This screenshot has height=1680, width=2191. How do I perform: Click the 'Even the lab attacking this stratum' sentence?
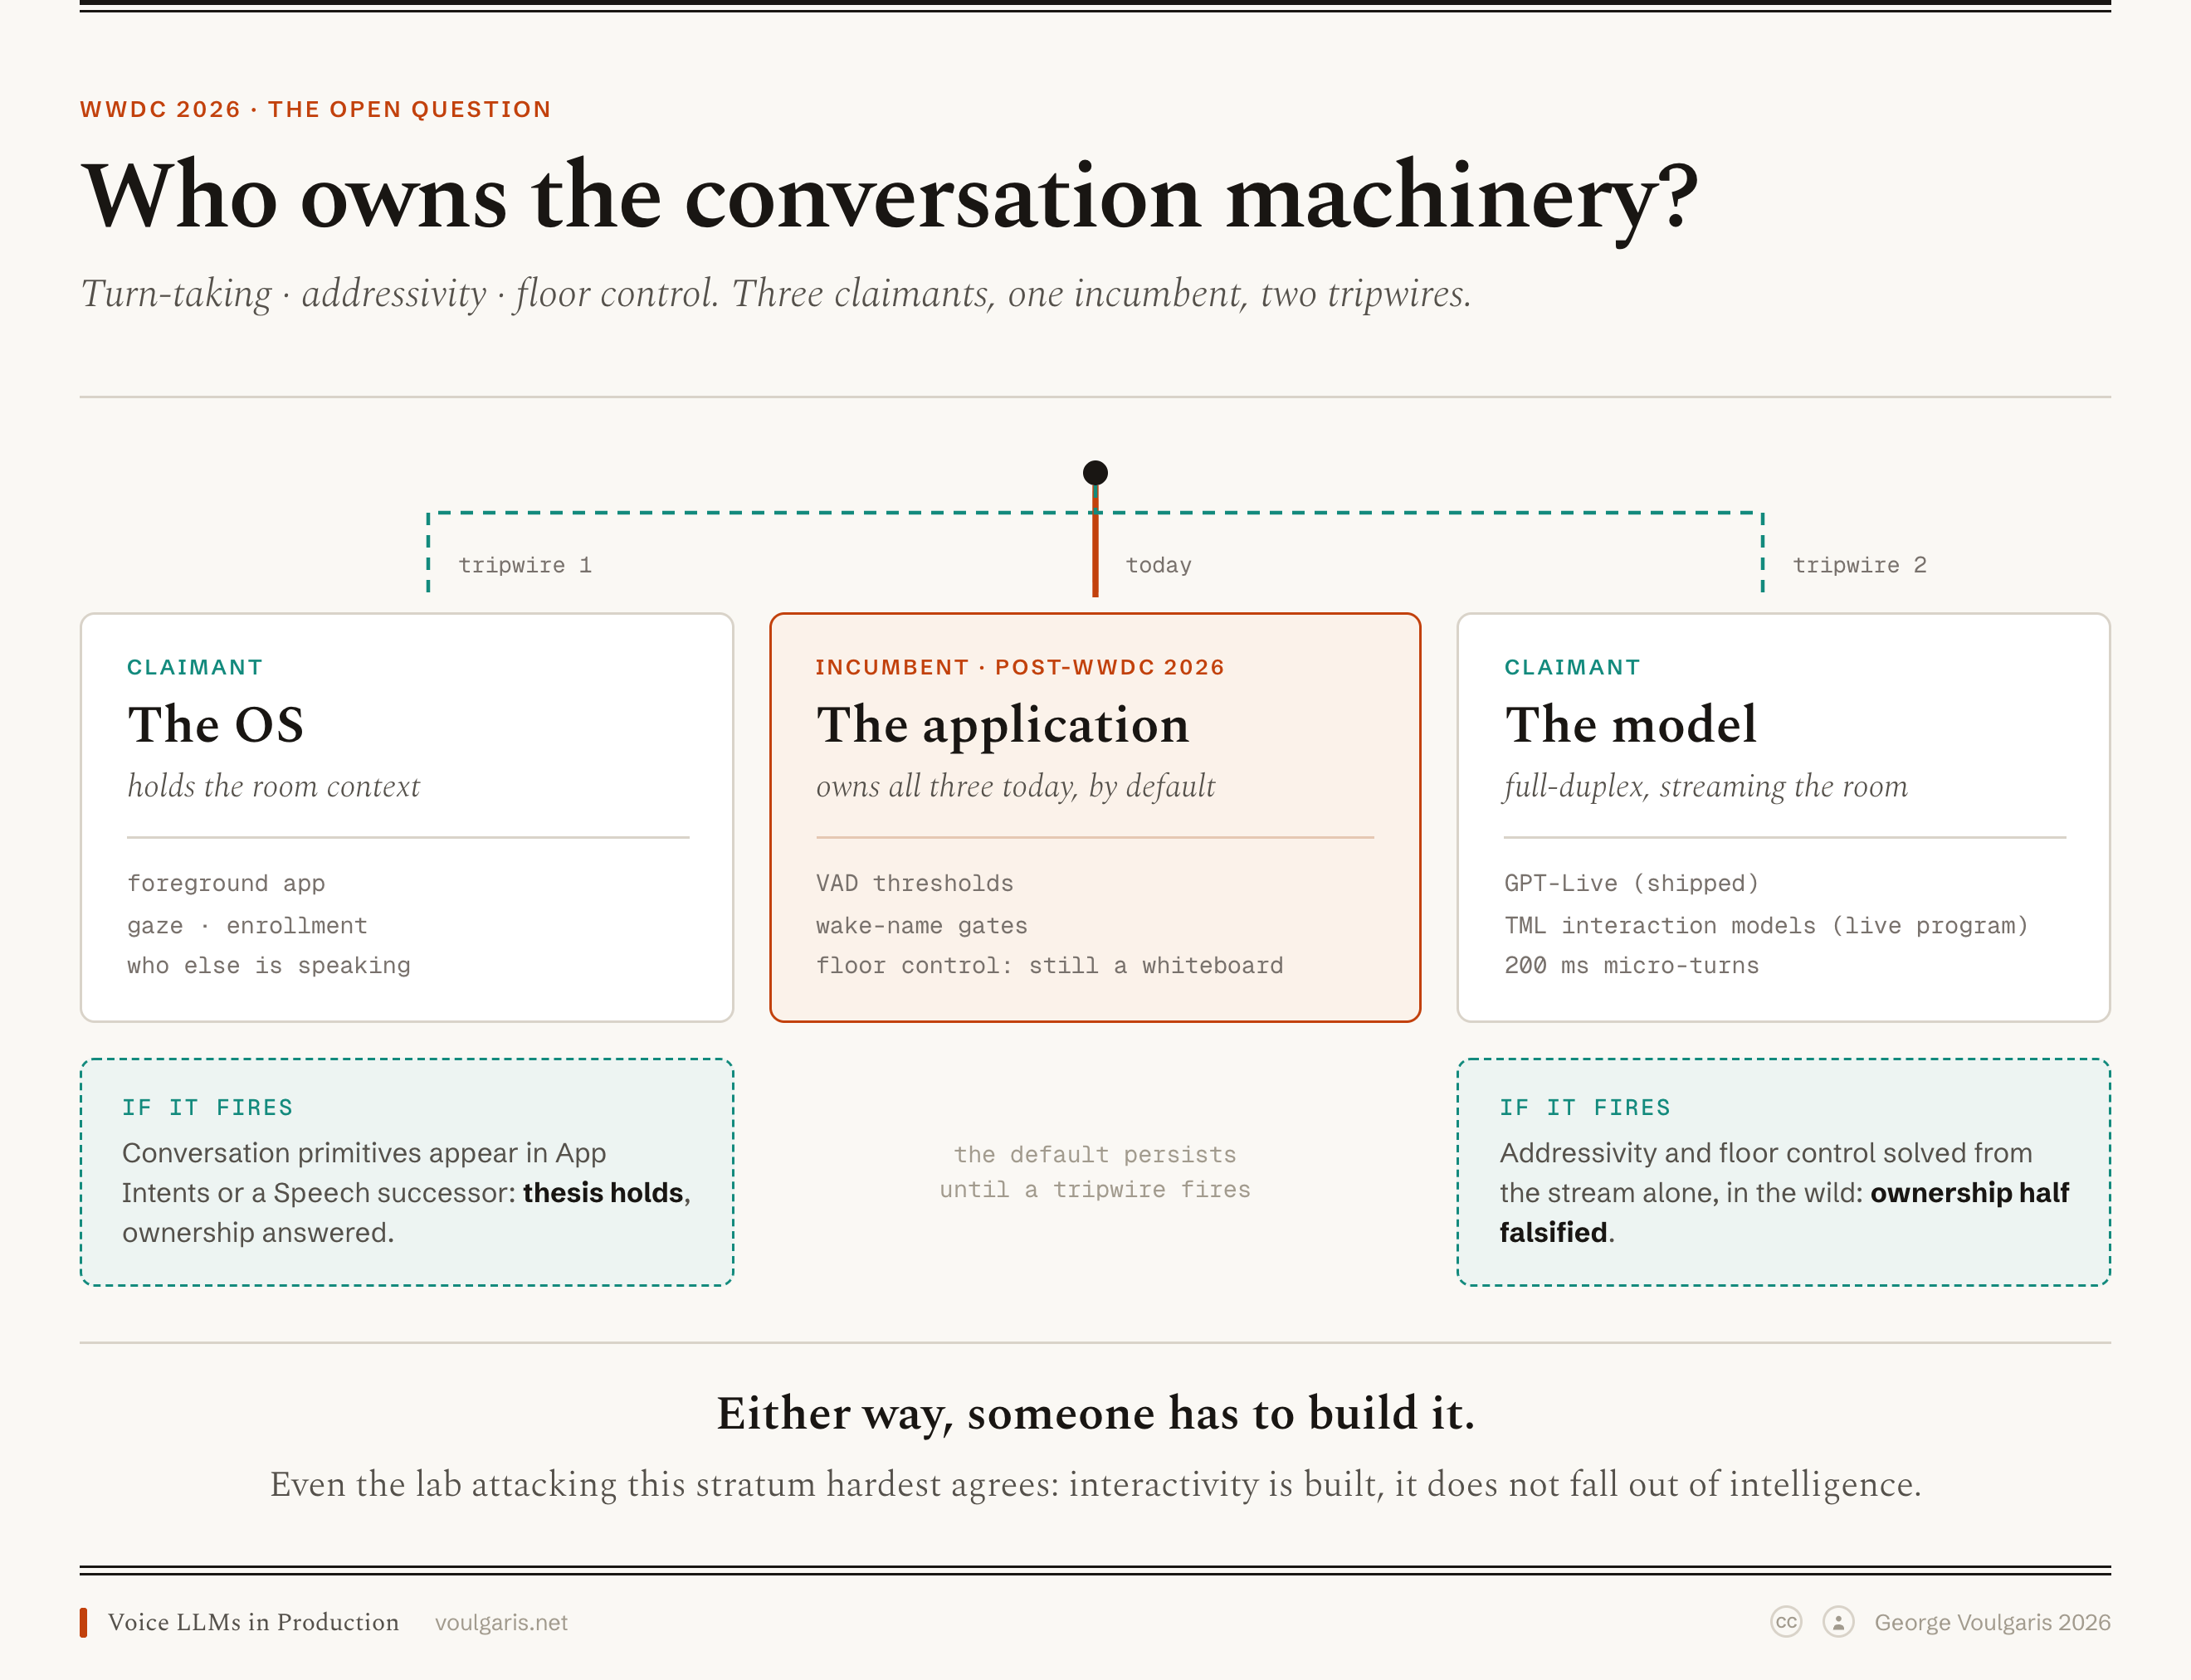click(x=1095, y=1484)
